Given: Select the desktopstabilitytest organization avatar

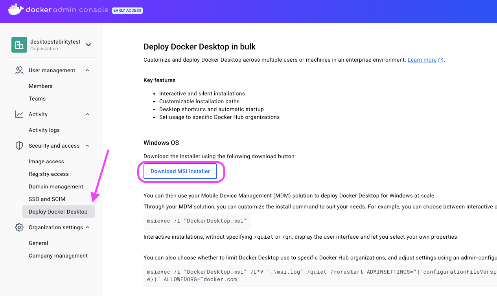Looking at the screenshot, I should pyautogui.click(x=19, y=45).
